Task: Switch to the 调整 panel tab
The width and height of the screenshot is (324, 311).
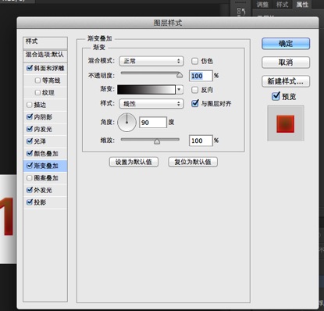Action: click(x=262, y=5)
